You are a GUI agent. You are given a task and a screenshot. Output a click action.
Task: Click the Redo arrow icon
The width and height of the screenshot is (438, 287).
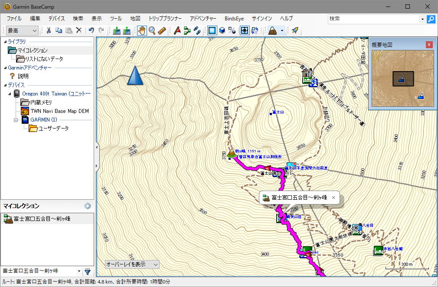click(x=101, y=30)
